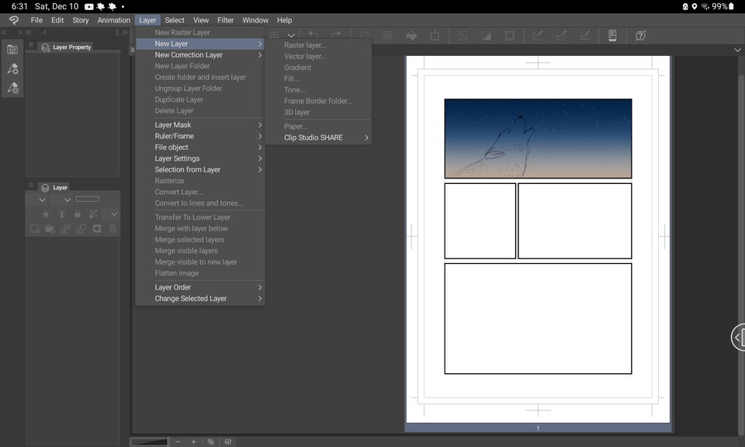Open the File menu

pyautogui.click(x=36, y=20)
